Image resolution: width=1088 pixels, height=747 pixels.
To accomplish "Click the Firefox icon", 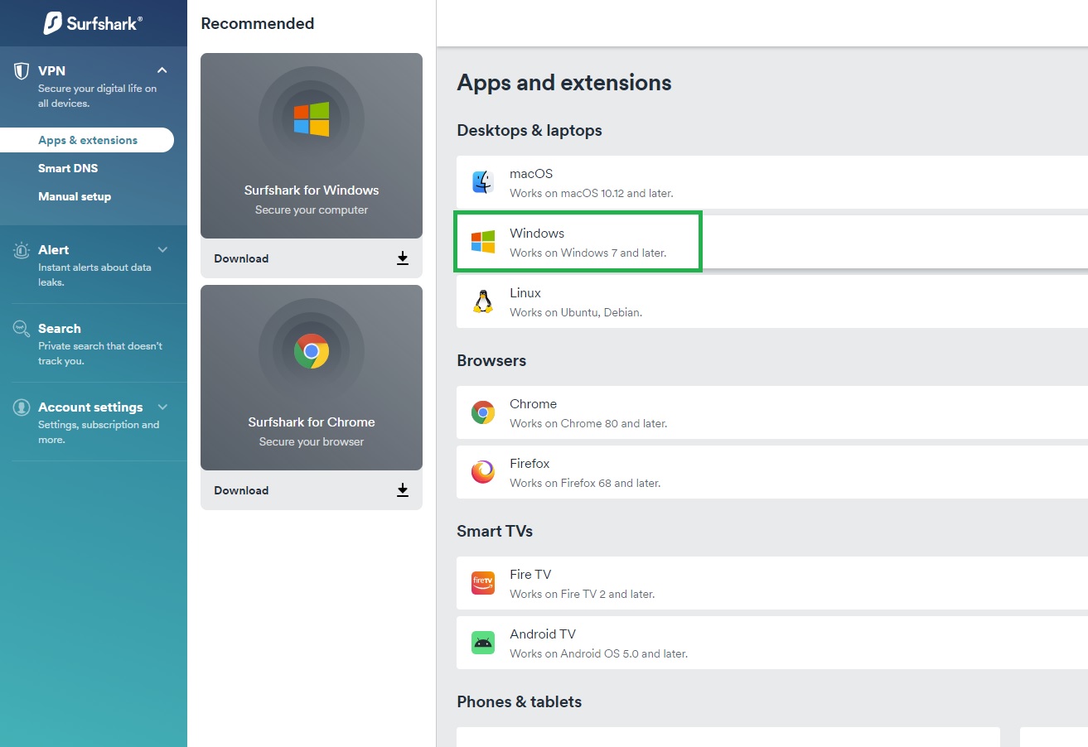I will tap(483, 472).
